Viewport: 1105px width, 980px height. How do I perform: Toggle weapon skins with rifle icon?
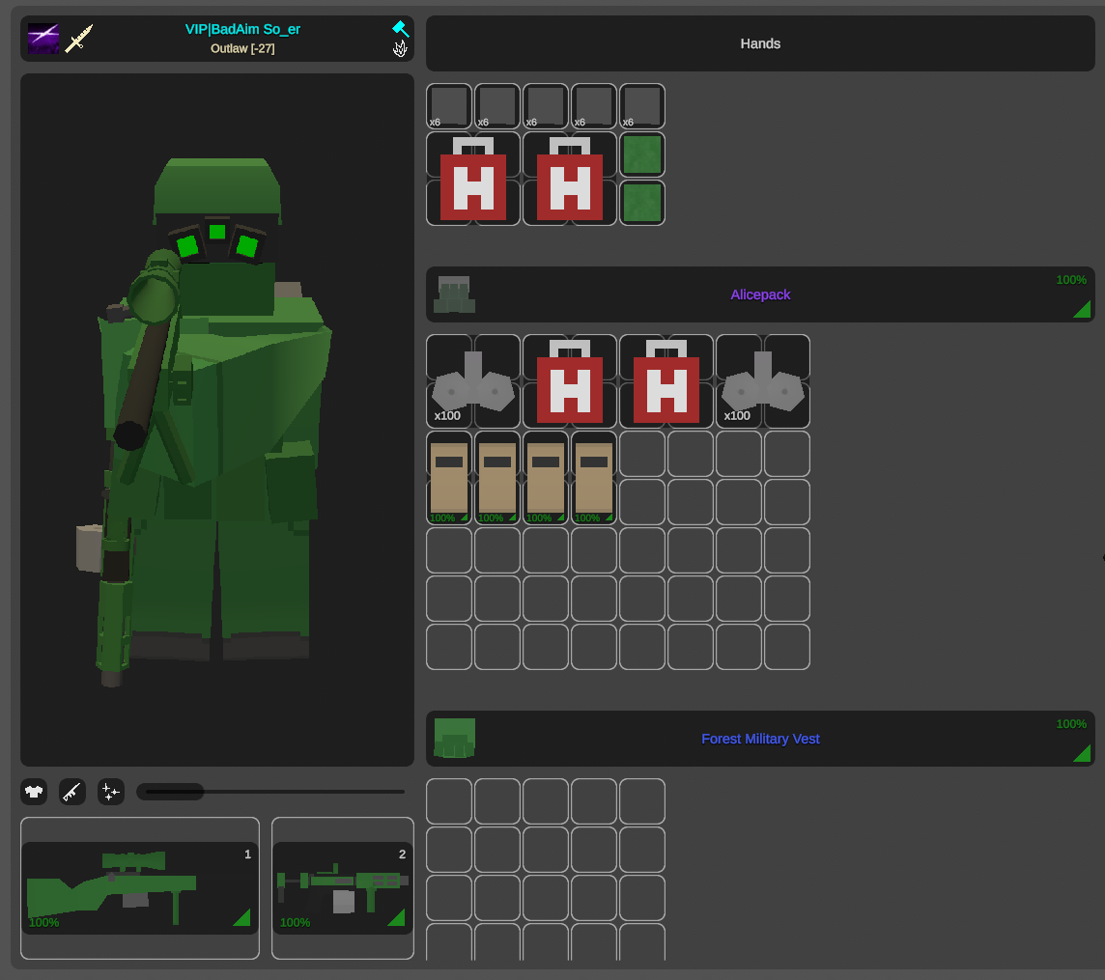[71, 792]
